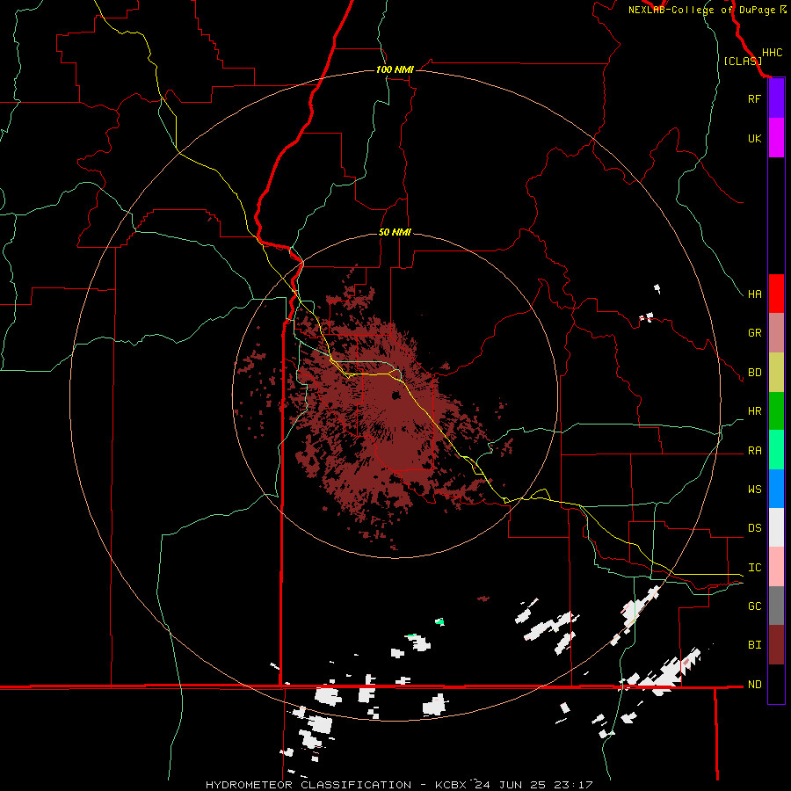Click the GC gray legend swatch
791x791 pixels.
pyautogui.click(x=776, y=606)
